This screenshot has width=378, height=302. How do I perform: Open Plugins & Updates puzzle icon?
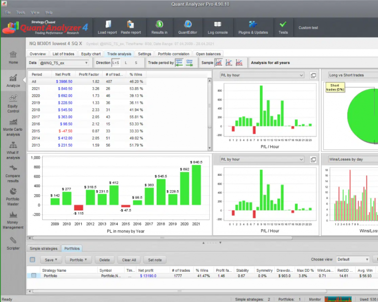click(x=253, y=24)
